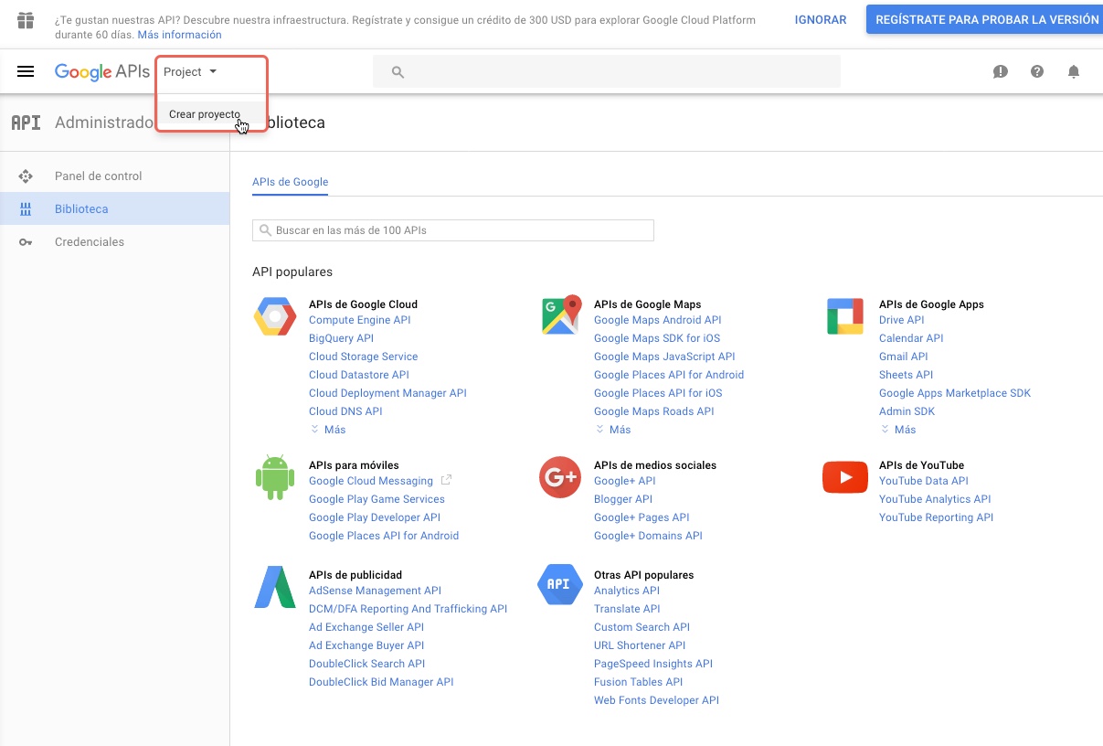The height and width of the screenshot is (746, 1103).
Task: Click the magnifier in the top search bar
Action: [398, 72]
